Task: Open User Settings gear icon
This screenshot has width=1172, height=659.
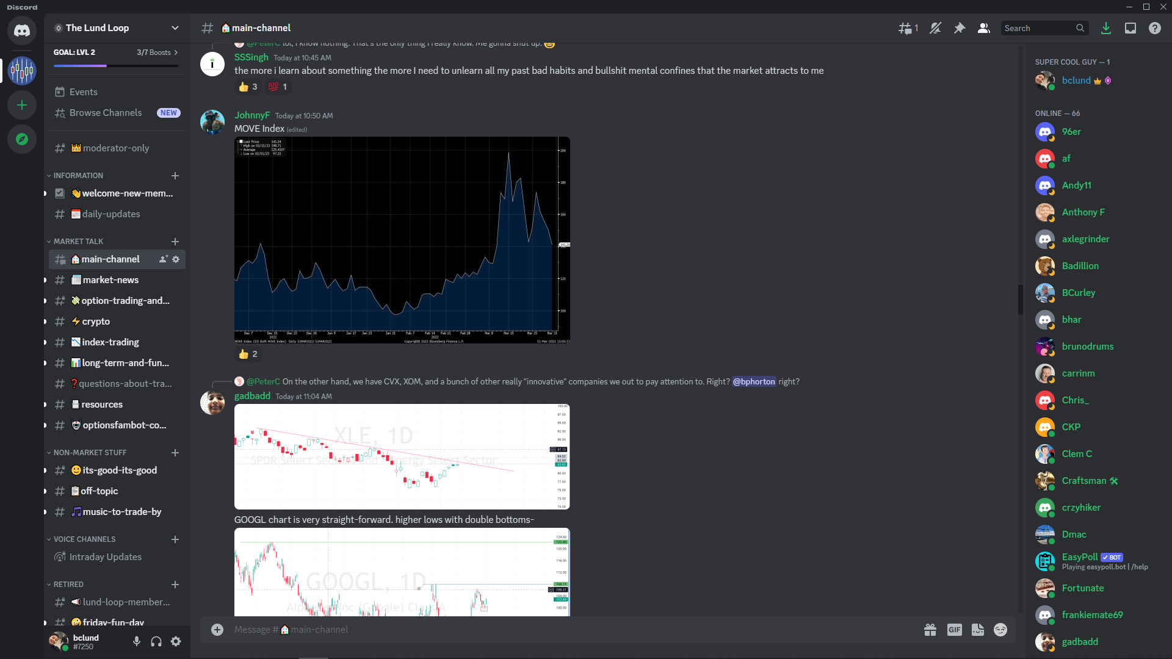Action: pos(176,641)
